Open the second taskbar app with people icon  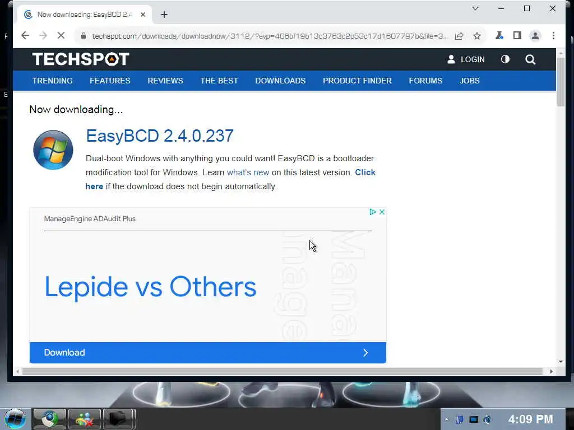click(x=84, y=419)
